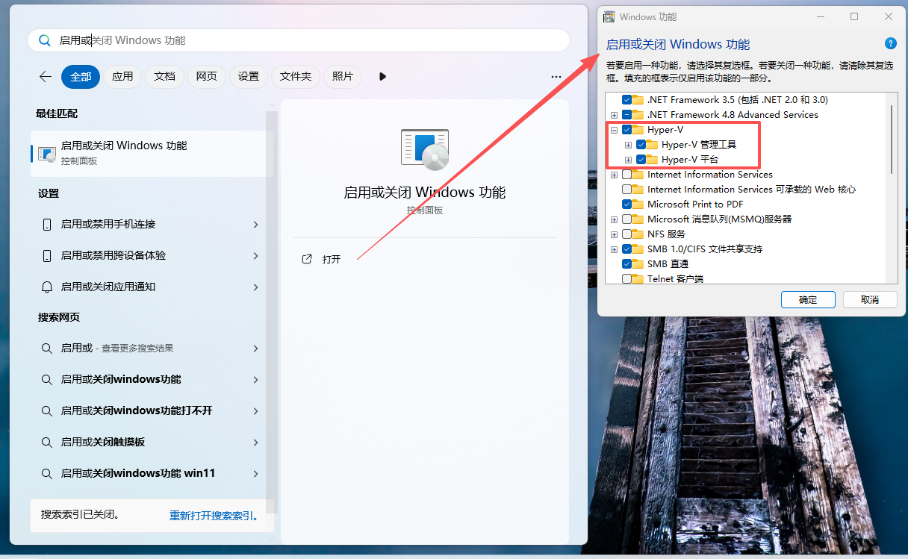908x559 pixels.
Task: Uncheck Hyper-V 平台 checkbox
Action: coord(641,159)
